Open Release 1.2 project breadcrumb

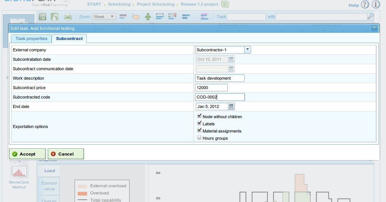(199, 4)
